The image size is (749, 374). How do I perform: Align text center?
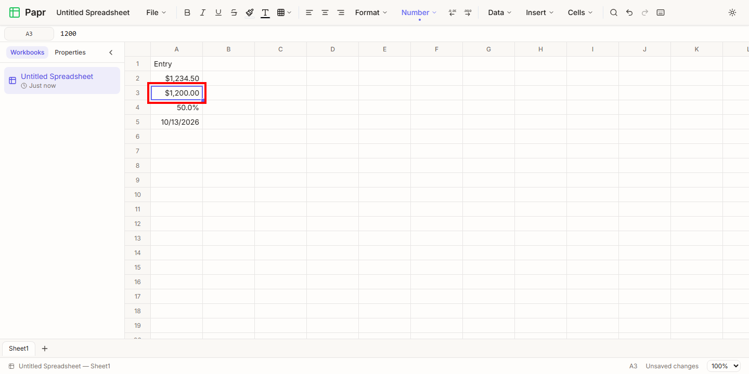pos(325,12)
